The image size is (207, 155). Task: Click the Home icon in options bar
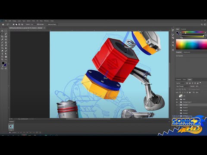point(3,25)
